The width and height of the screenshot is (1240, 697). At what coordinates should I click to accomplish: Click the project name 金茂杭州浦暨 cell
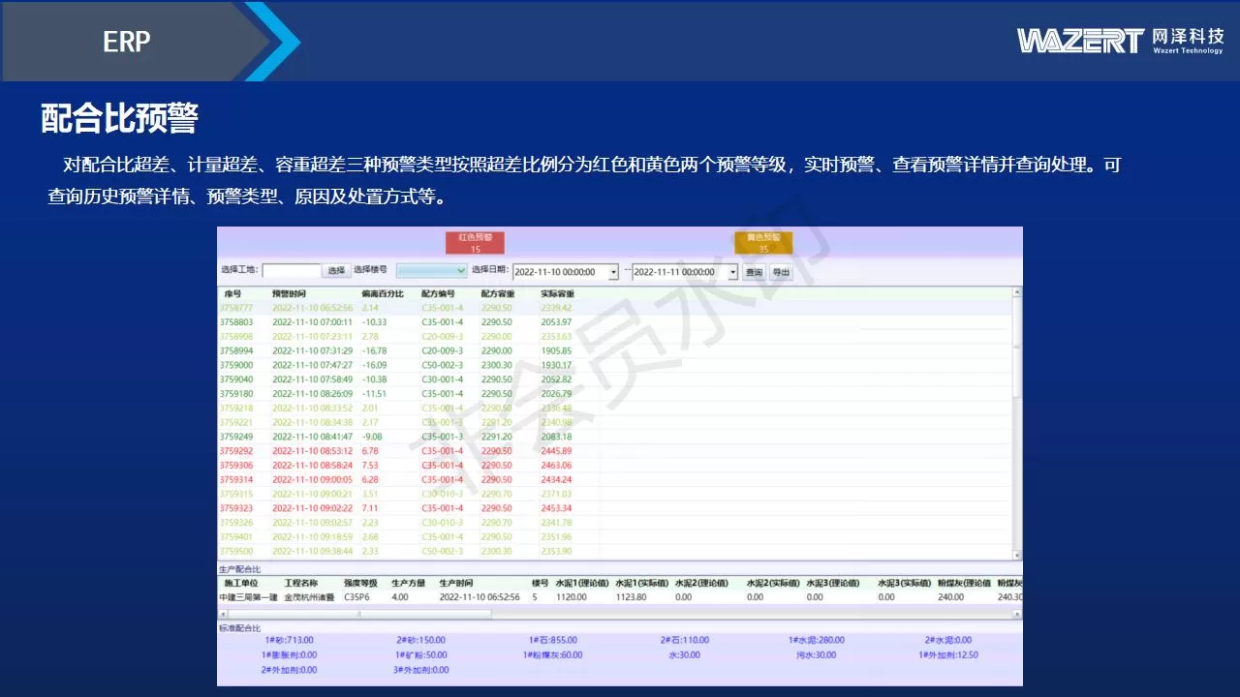click(308, 597)
